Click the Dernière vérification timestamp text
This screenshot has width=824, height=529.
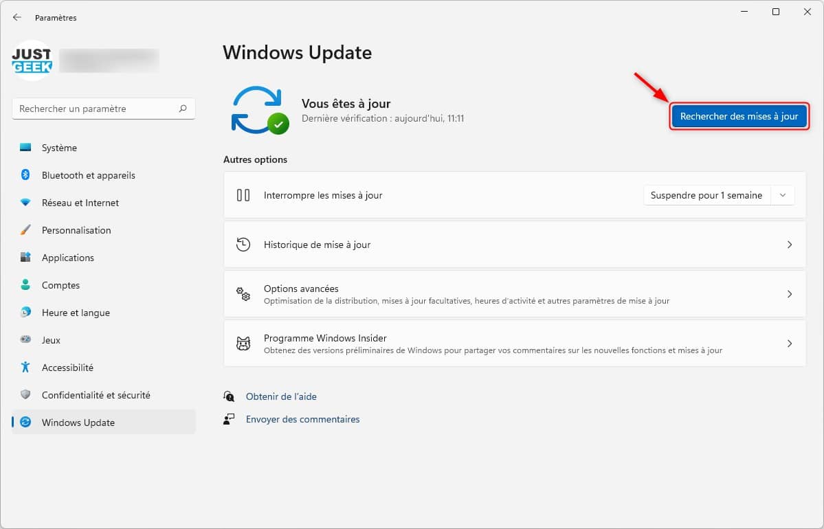pyautogui.click(x=383, y=118)
